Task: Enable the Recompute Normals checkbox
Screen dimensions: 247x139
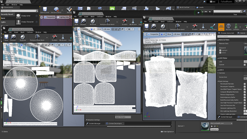Action: pyautogui.click(x=244, y=84)
